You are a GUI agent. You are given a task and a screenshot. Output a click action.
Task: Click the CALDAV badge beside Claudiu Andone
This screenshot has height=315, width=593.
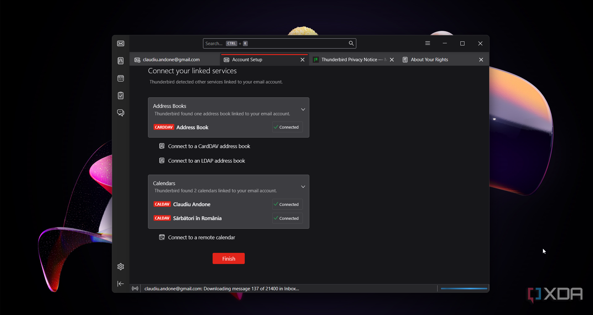coord(162,204)
